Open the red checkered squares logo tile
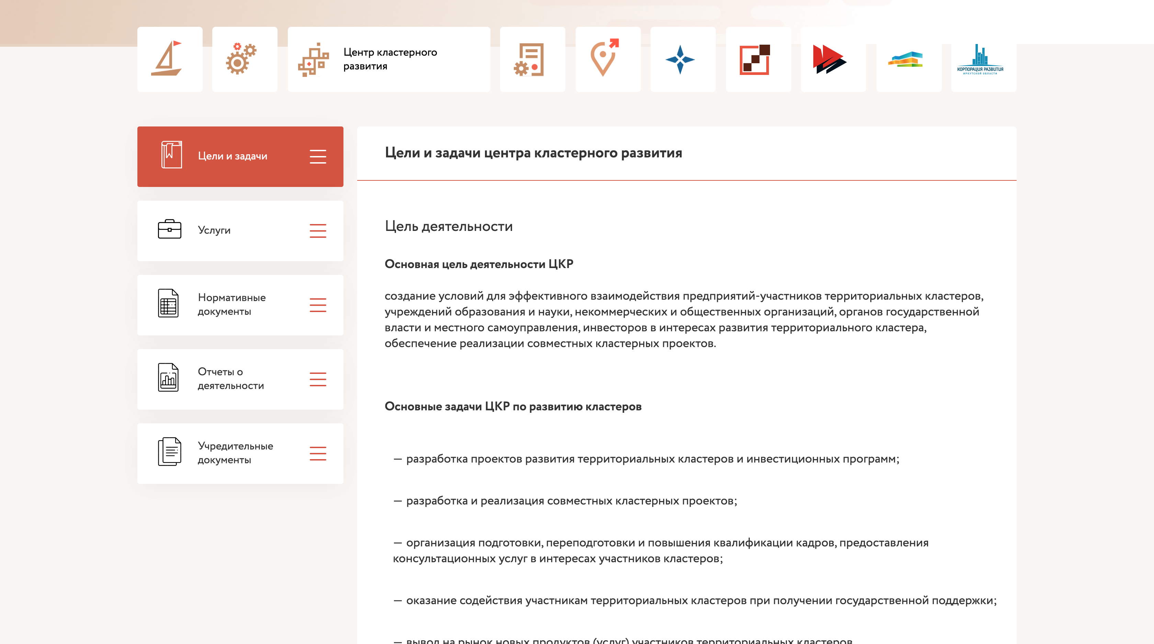The width and height of the screenshot is (1154, 644). coord(758,59)
